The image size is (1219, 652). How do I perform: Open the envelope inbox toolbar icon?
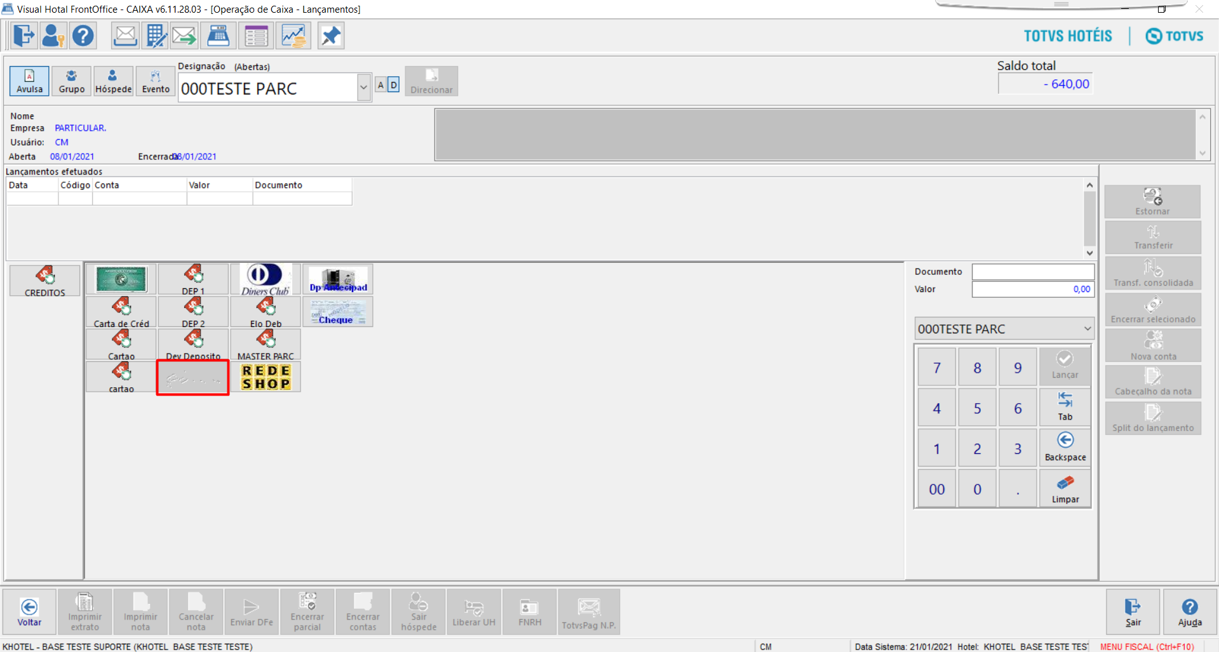[x=125, y=36]
